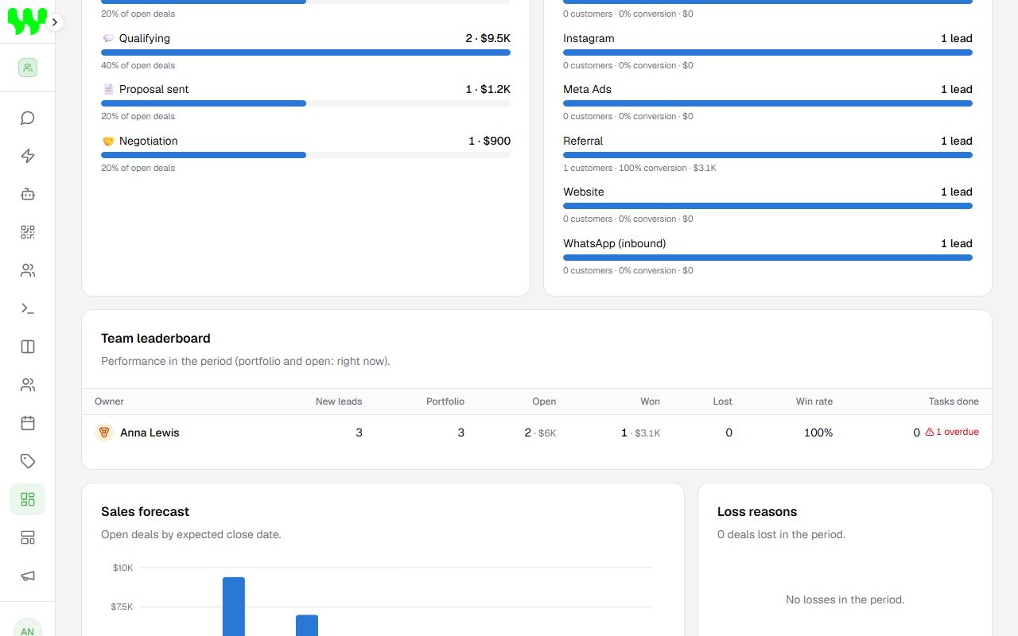Click the Owner column header
Screen dimensions: 1018x636
[x=109, y=401]
